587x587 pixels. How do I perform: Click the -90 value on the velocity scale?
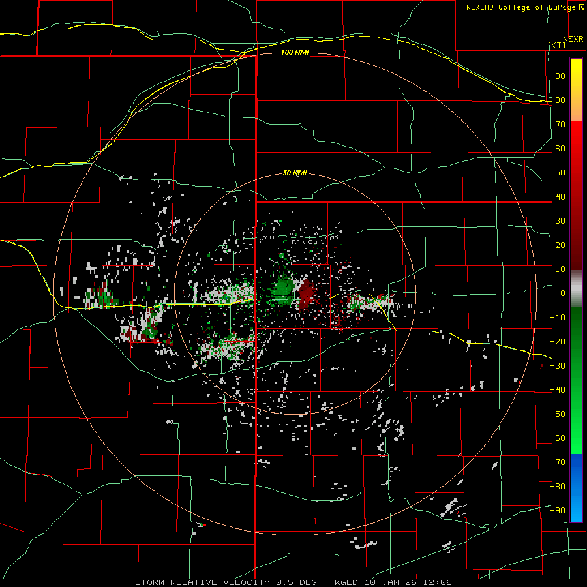[x=558, y=510]
